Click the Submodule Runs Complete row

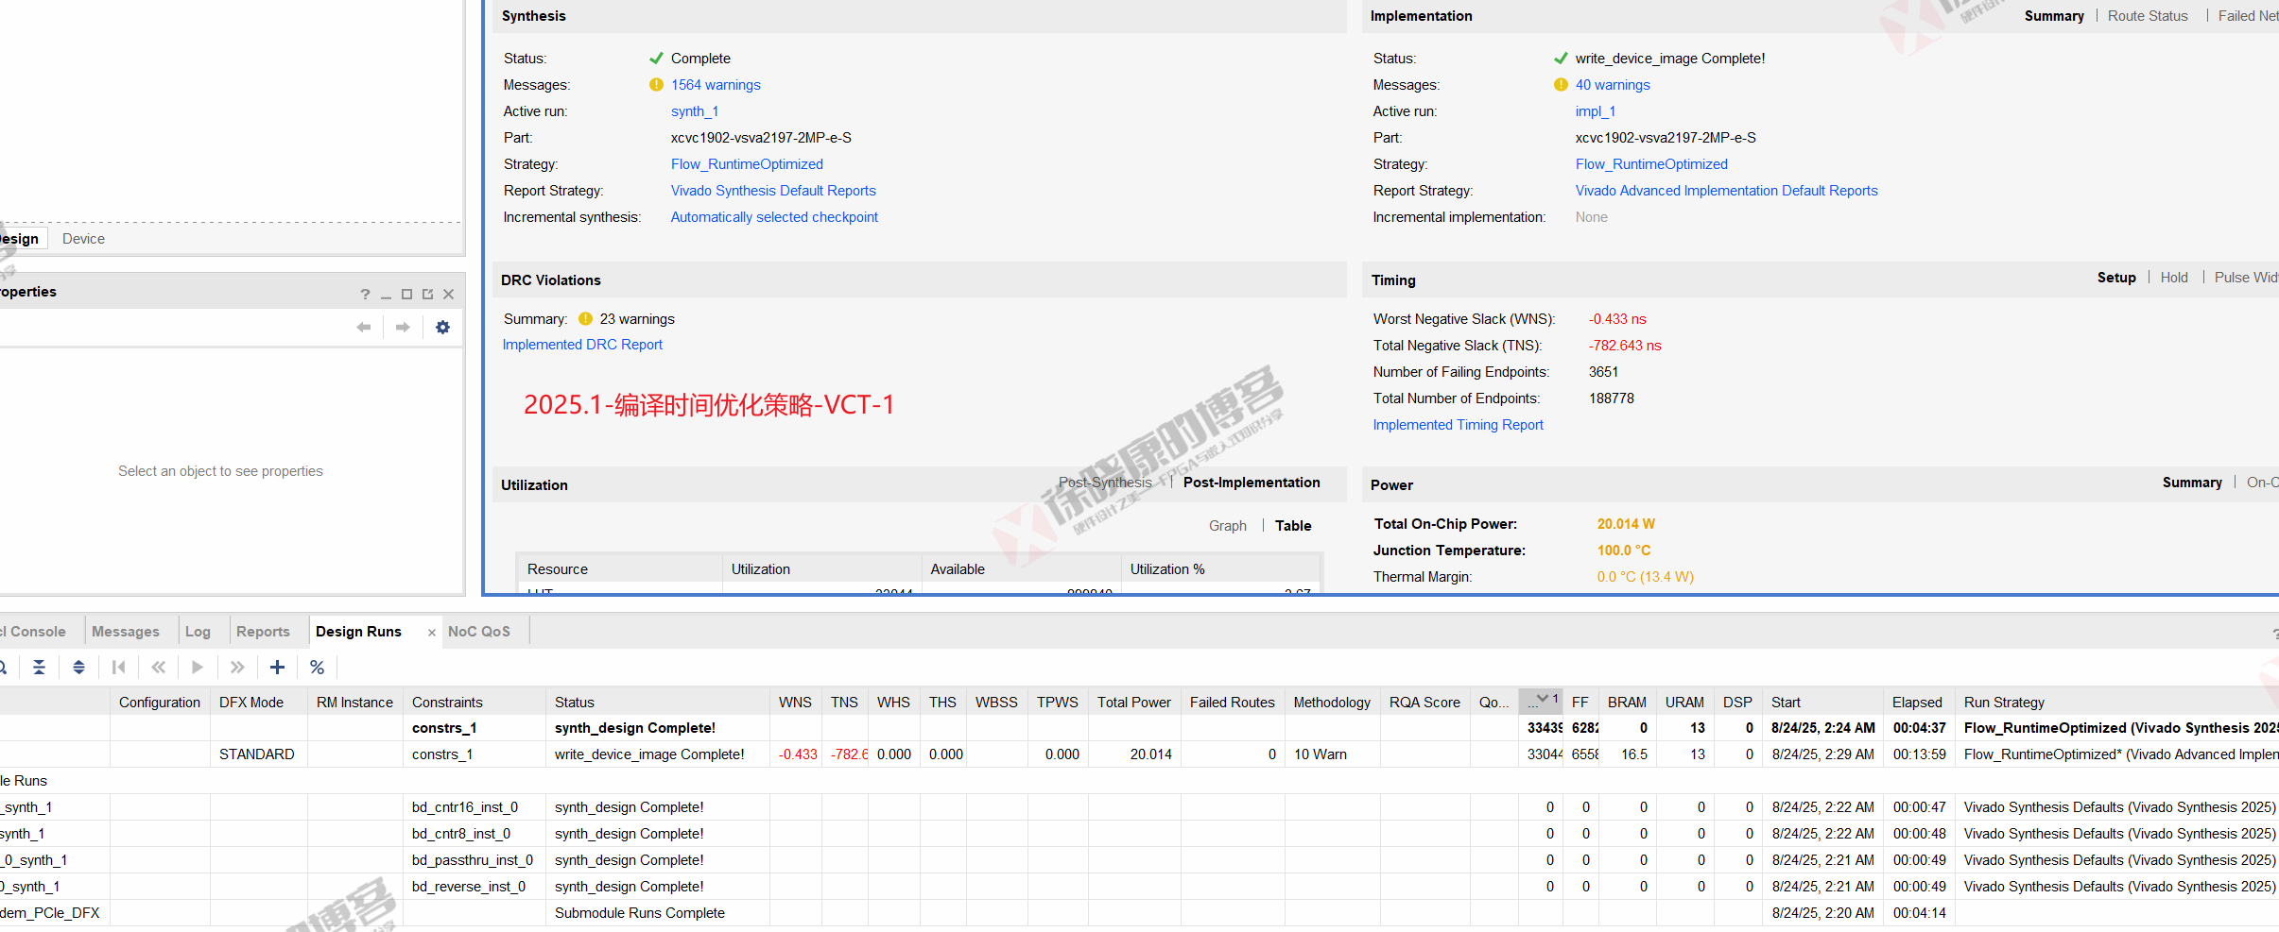click(1139, 913)
